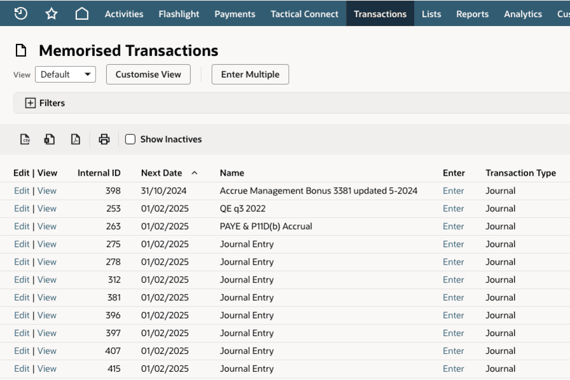Select the name 'QE q3 2022'
Image resolution: width=570 pixels, height=380 pixels.
(242, 209)
